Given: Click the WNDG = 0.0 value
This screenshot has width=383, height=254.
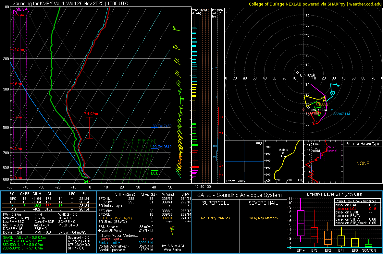Looking at the screenshot, I should click(x=68, y=214).
